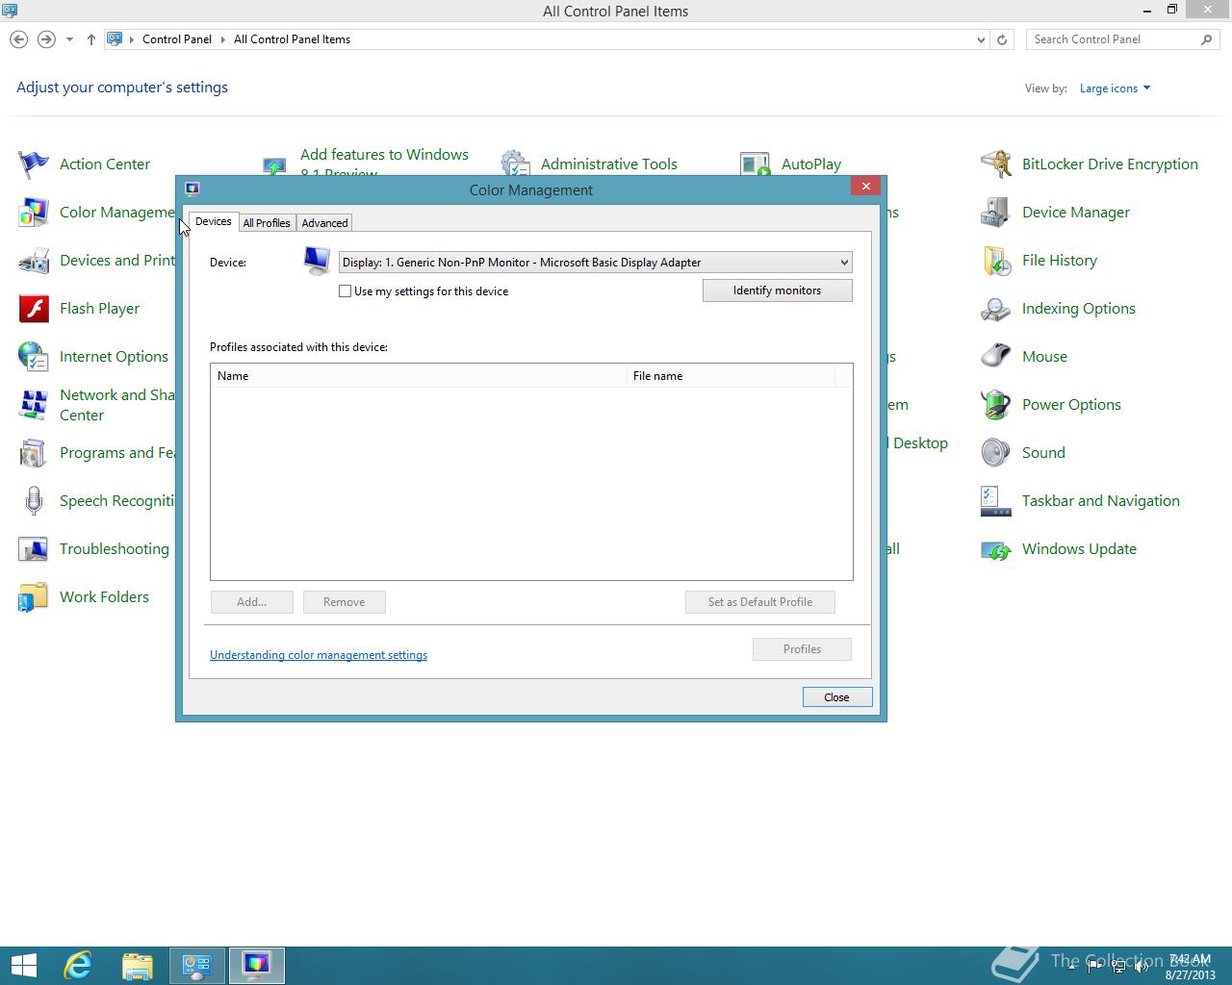
Task: Switch to the Devices tab
Action: [213, 221]
